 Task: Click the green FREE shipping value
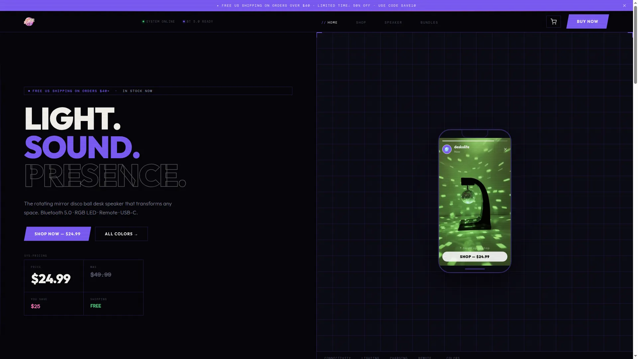[x=96, y=306]
